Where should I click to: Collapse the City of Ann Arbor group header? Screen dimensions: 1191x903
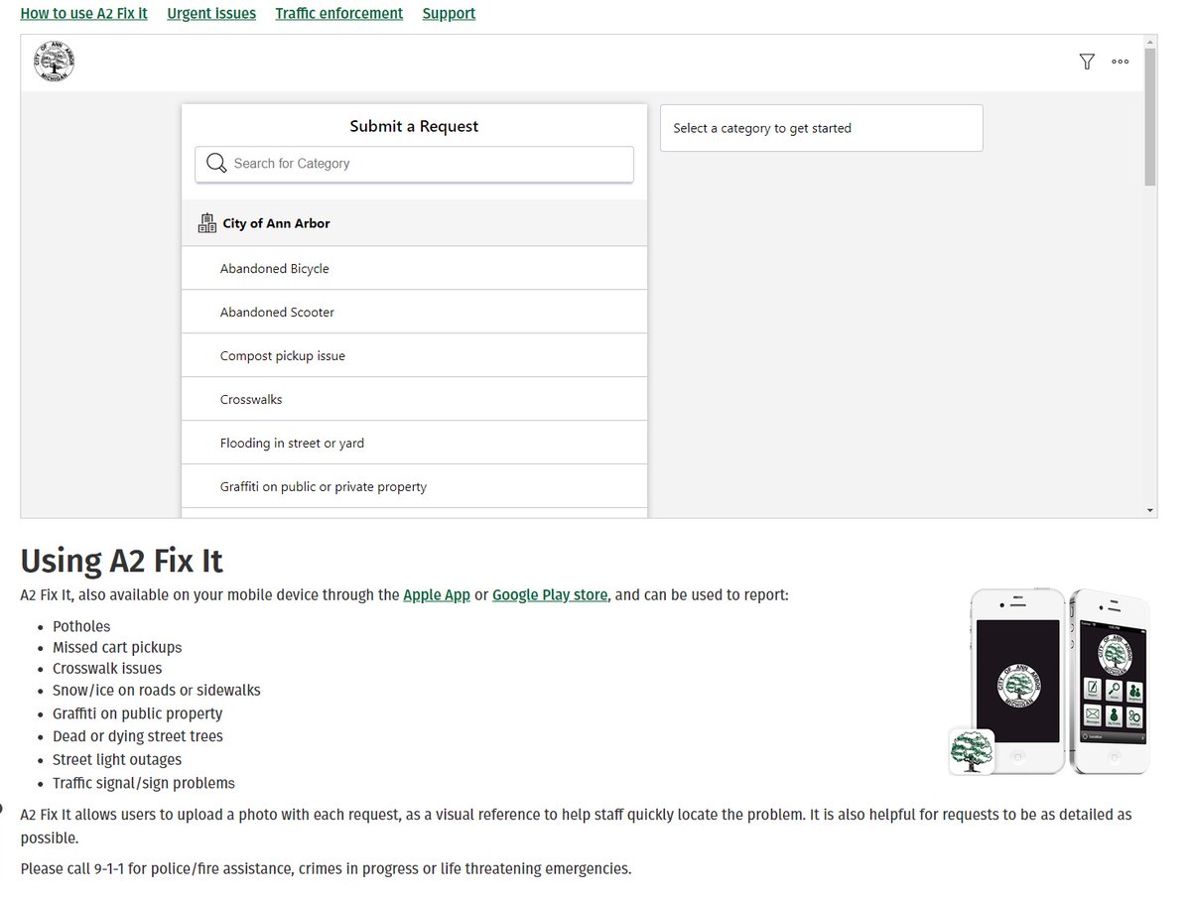click(414, 223)
